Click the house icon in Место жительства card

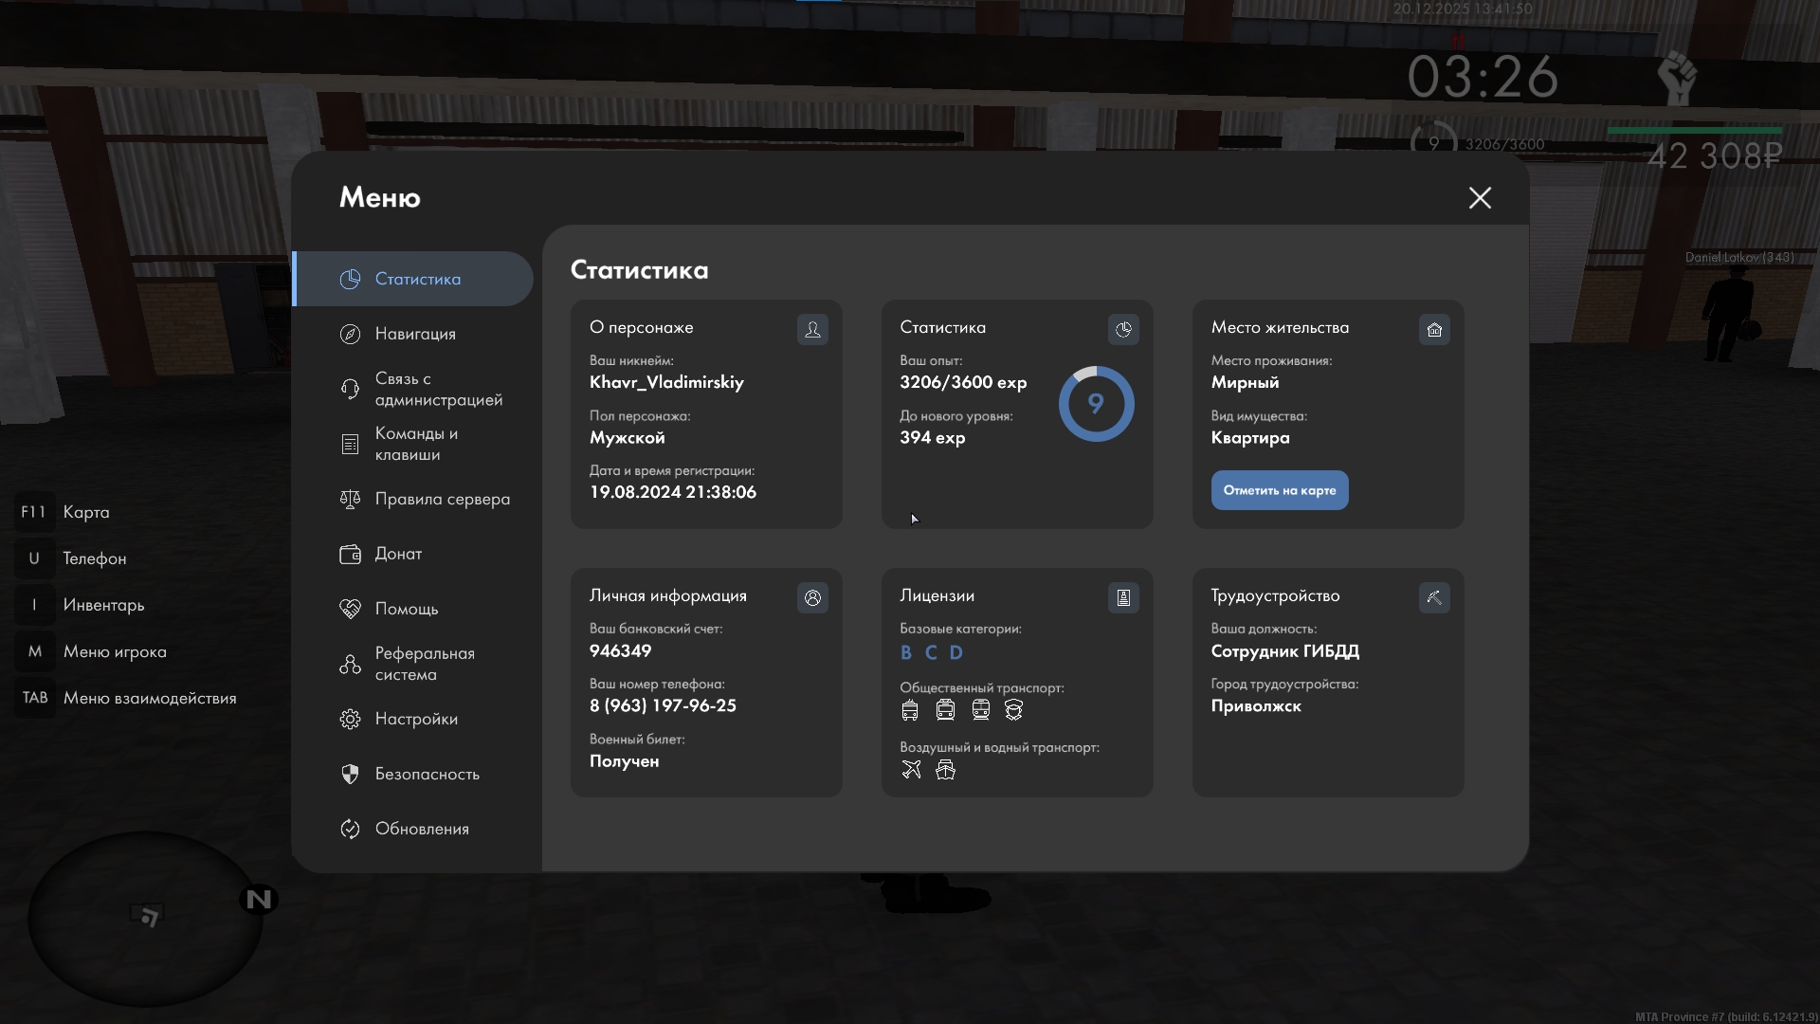pyautogui.click(x=1434, y=329)
